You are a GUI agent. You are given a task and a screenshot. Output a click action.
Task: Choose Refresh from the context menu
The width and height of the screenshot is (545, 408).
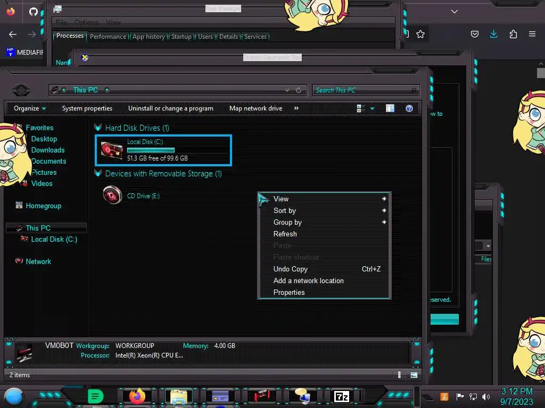click(x=324, y=234)
